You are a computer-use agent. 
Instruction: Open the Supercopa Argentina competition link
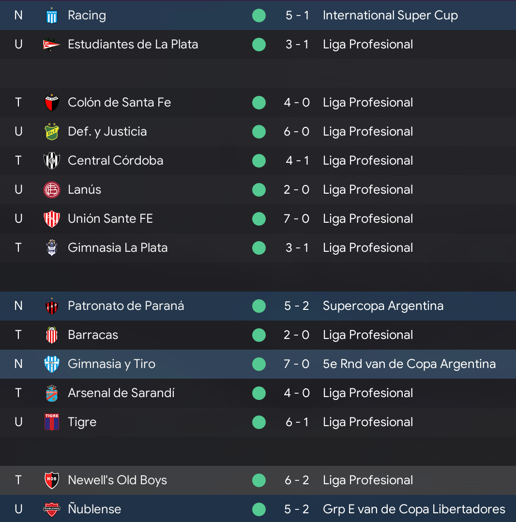tap(383, 306)
